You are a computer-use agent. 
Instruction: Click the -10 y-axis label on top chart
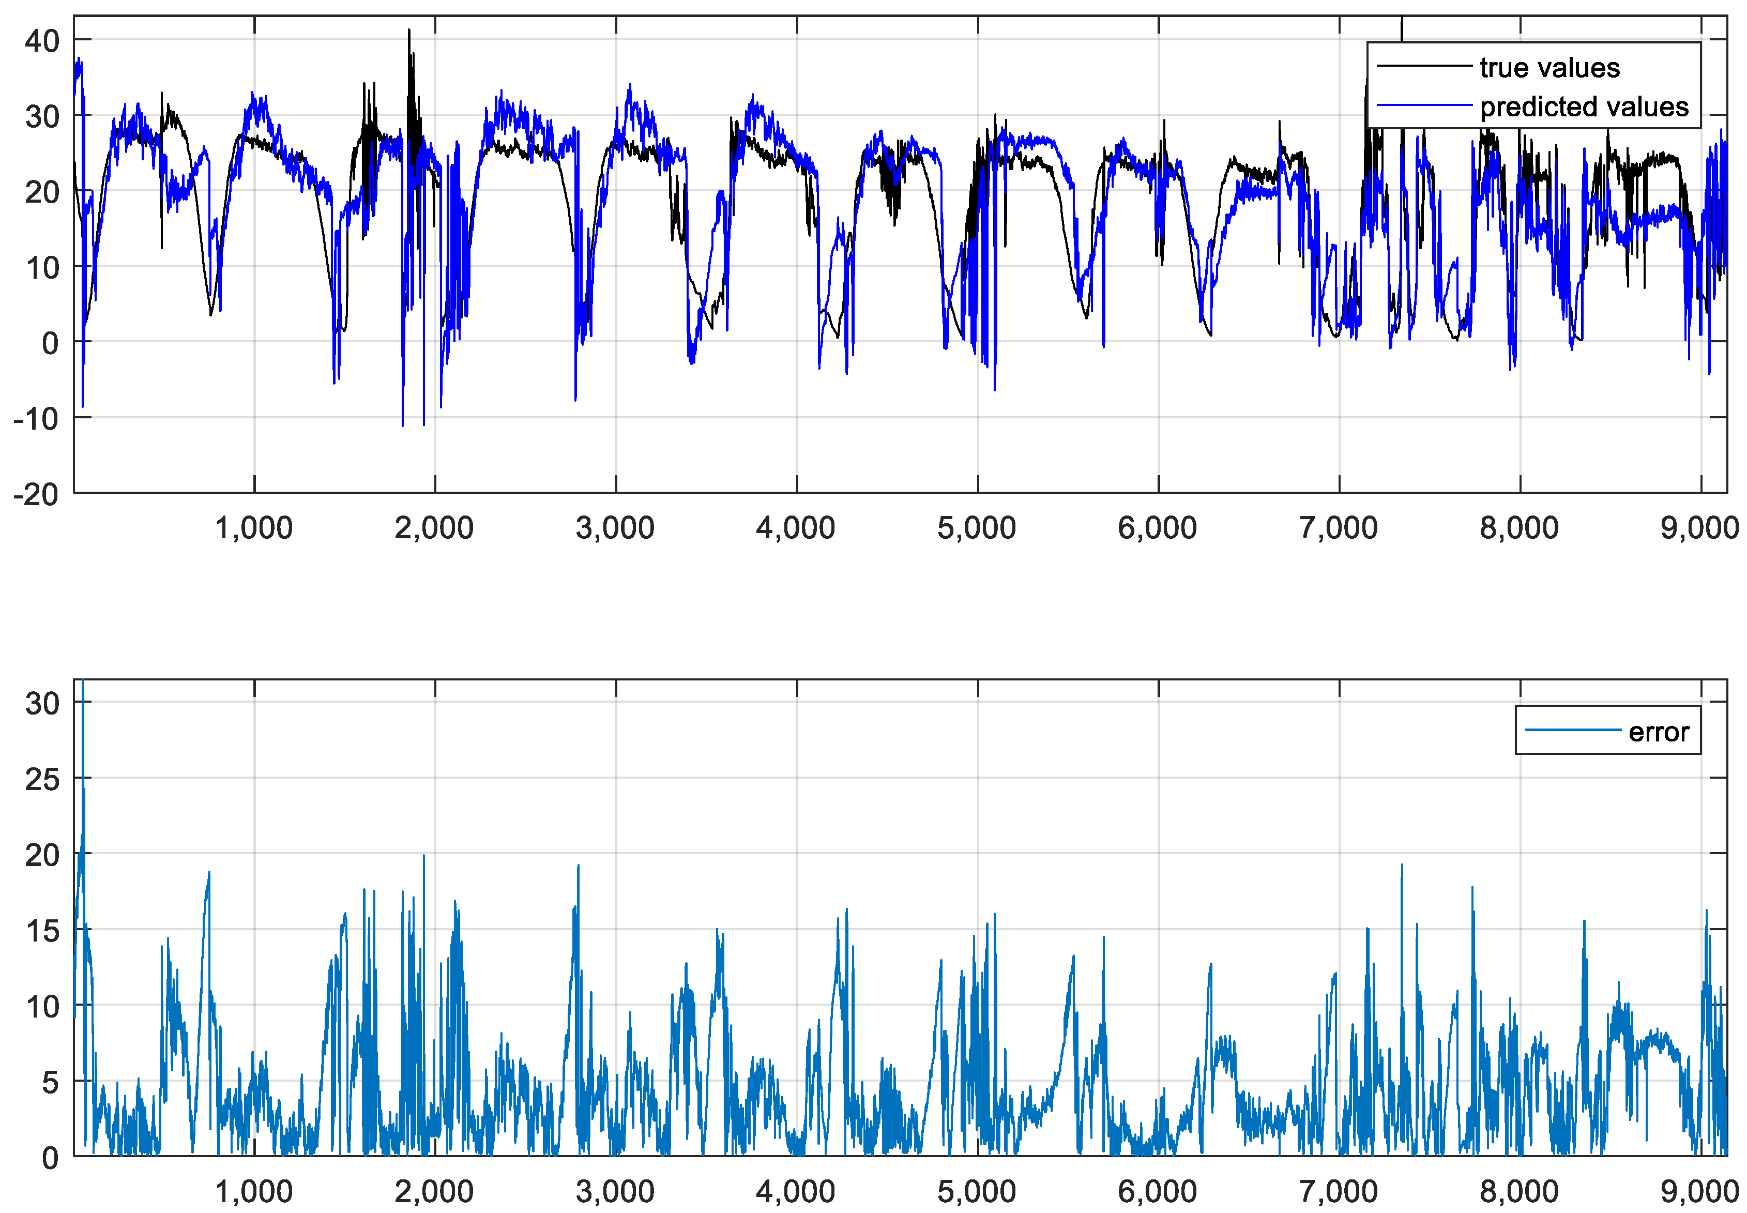36,419
